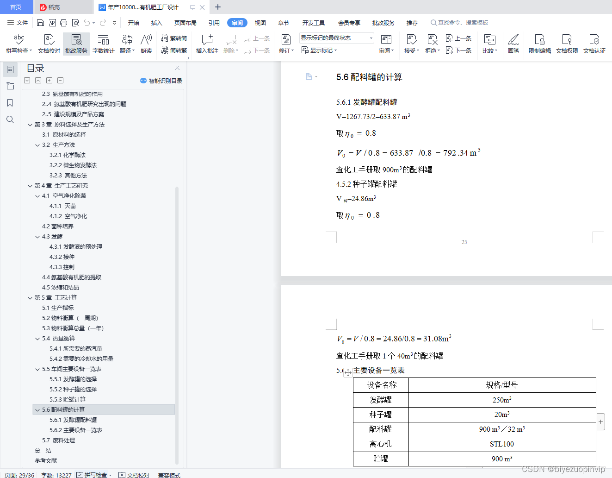Open 限制编辑 restrict editing
This screenshot has height=478, width=612.
[540, 44]
